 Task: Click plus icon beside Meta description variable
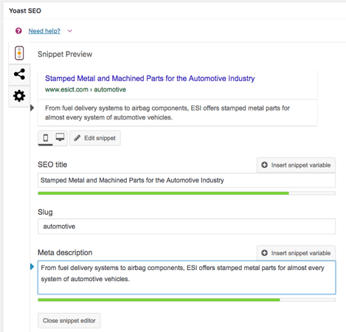coord(264,253)
